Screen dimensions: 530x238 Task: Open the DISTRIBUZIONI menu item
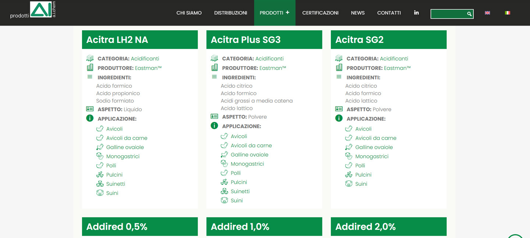click(231, 13)
